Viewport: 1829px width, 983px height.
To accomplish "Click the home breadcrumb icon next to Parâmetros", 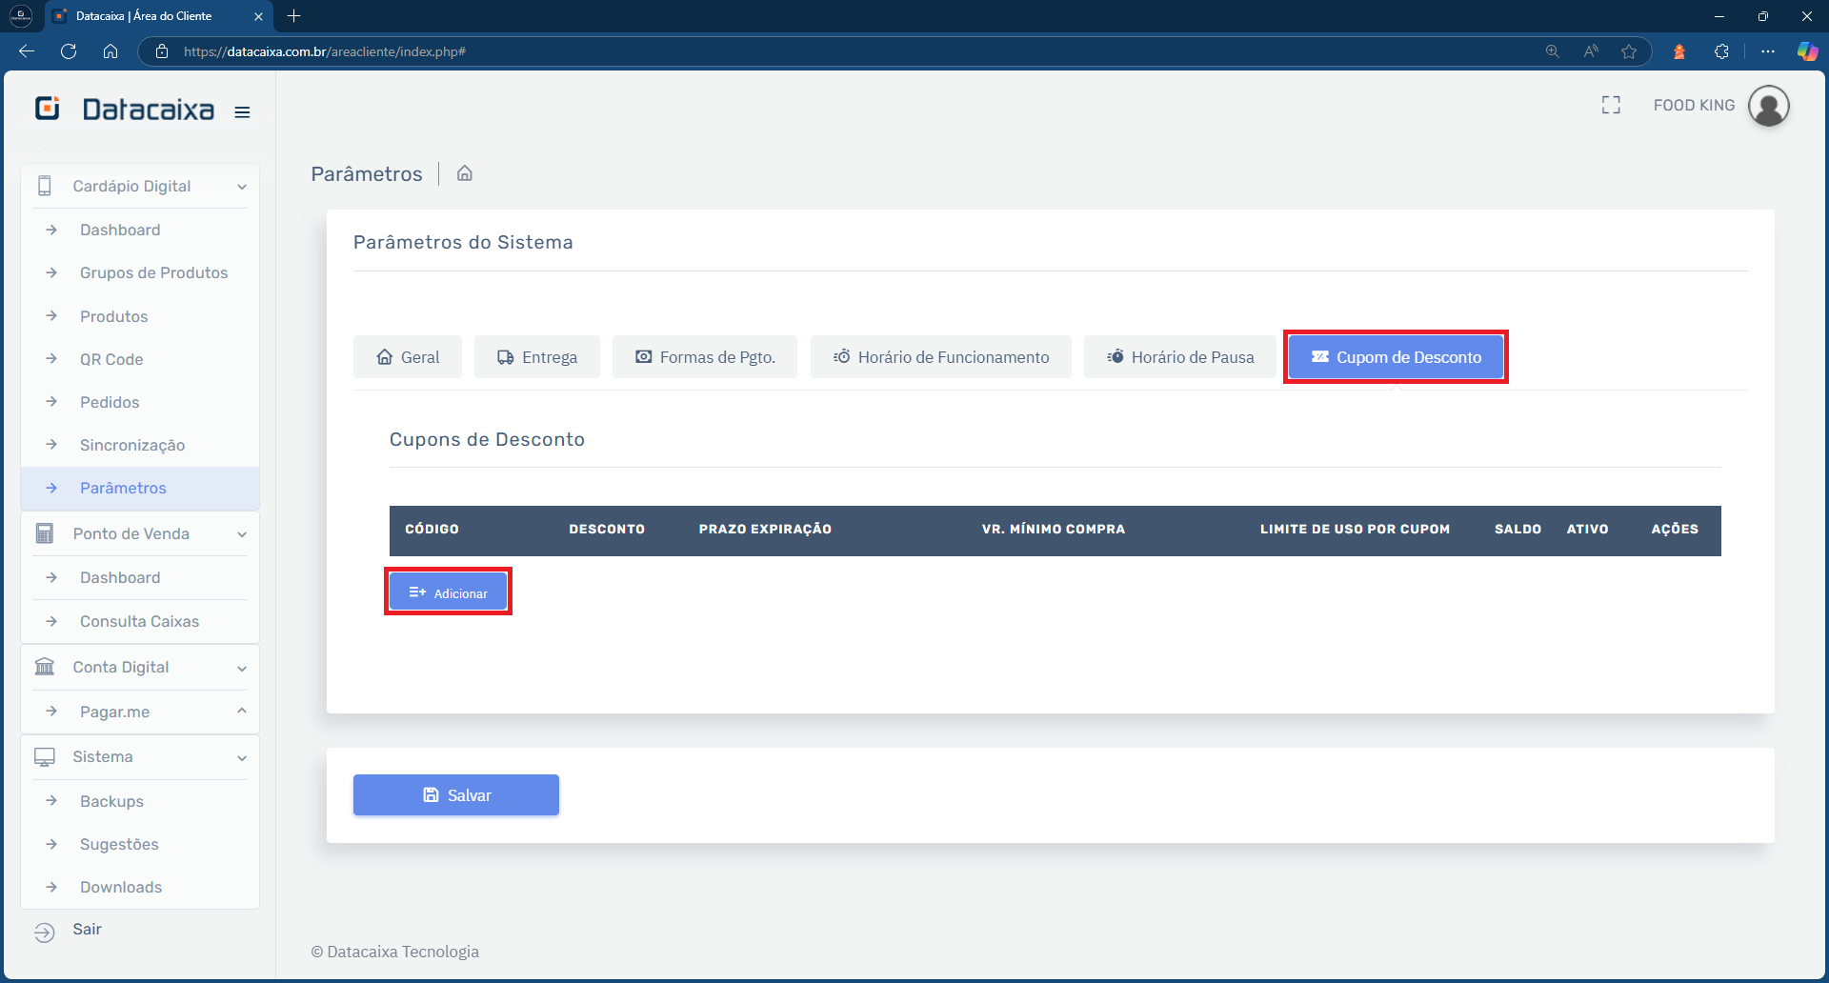I will click(x=464, y=173).
